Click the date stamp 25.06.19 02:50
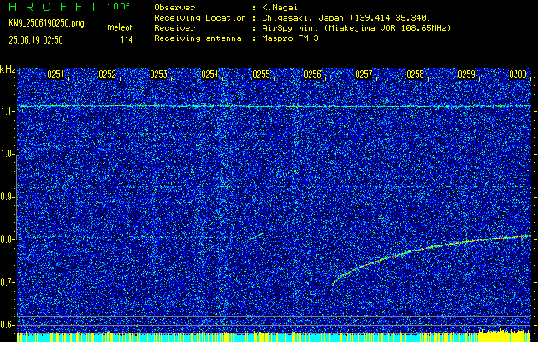This screenshot has height=342, width=538. tap(36, 40)
